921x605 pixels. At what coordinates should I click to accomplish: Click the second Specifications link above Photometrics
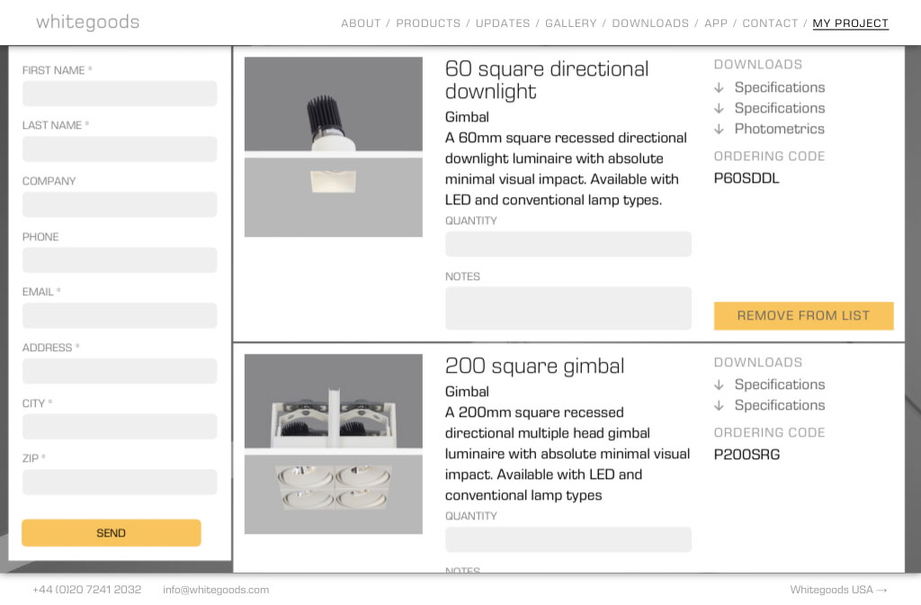pyautogui.click(x=780, y=108)
